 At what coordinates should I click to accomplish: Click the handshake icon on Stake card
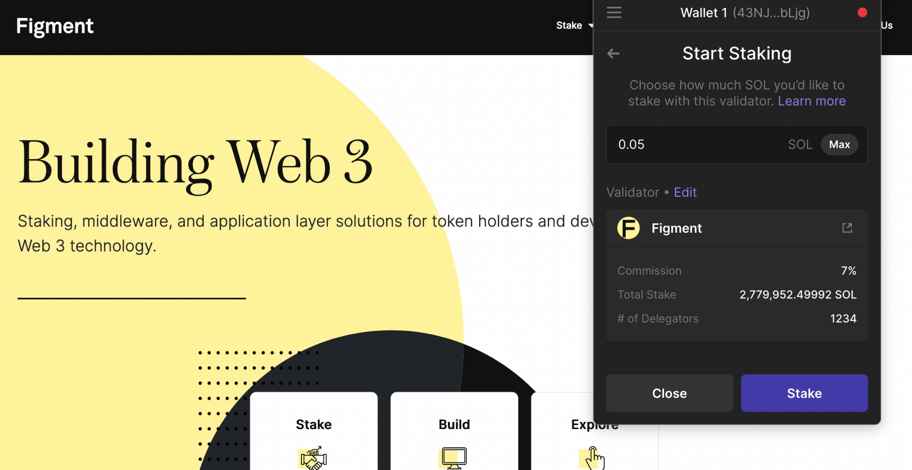pos(313,458)
